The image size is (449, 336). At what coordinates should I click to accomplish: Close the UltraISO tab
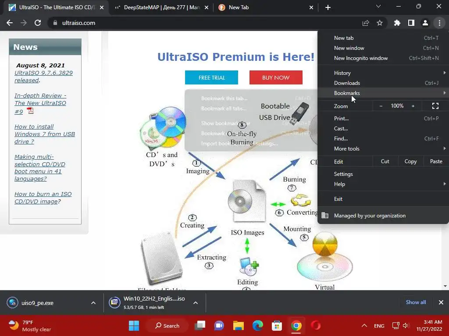click(x=102, y=7)
